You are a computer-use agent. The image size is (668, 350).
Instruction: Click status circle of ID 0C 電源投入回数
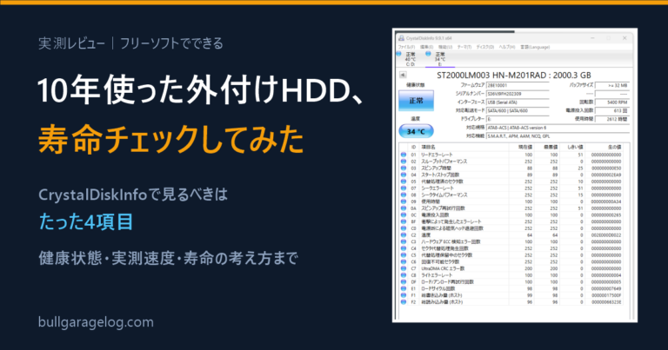pyautogui.click(x=404, y=215)
